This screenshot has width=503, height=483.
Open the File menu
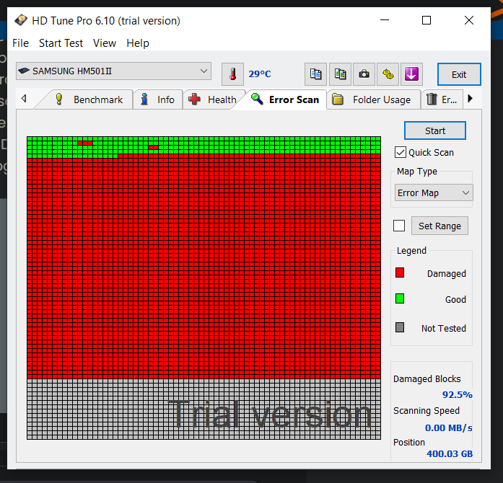(x=20, y=43)
